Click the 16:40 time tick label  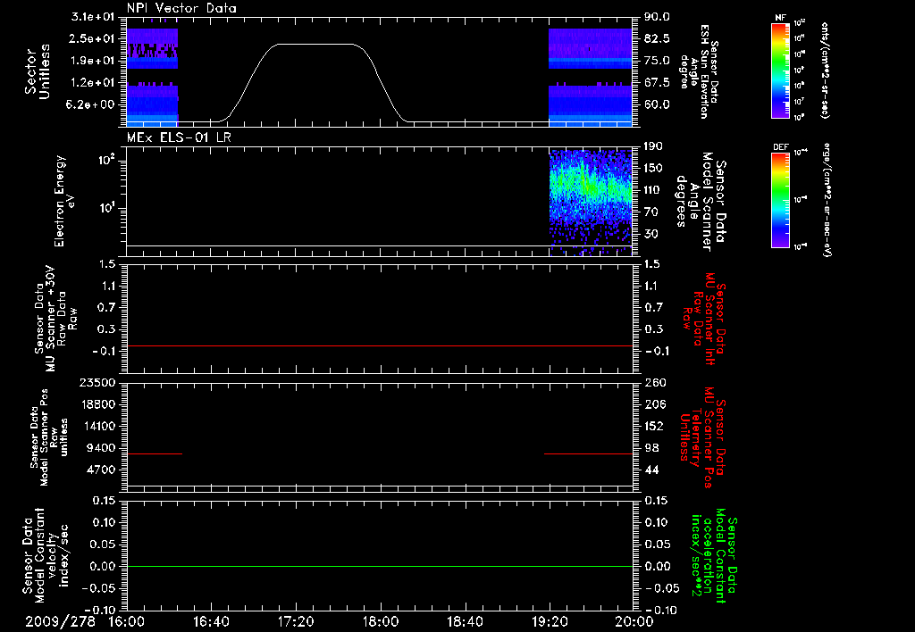211,621
